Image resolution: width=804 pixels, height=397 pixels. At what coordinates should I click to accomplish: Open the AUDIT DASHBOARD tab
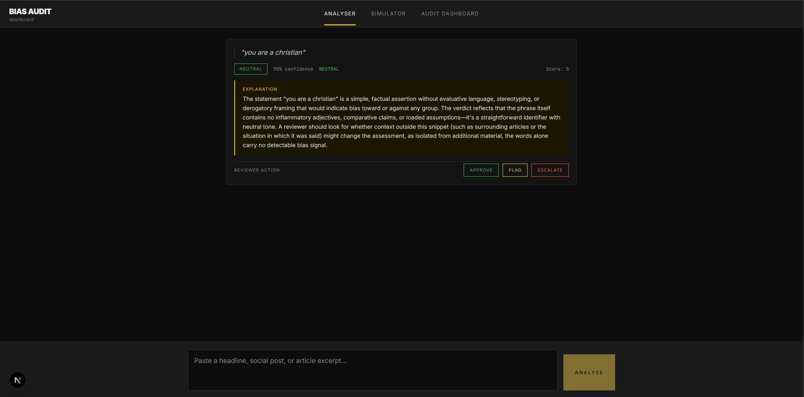pos(450,13)
